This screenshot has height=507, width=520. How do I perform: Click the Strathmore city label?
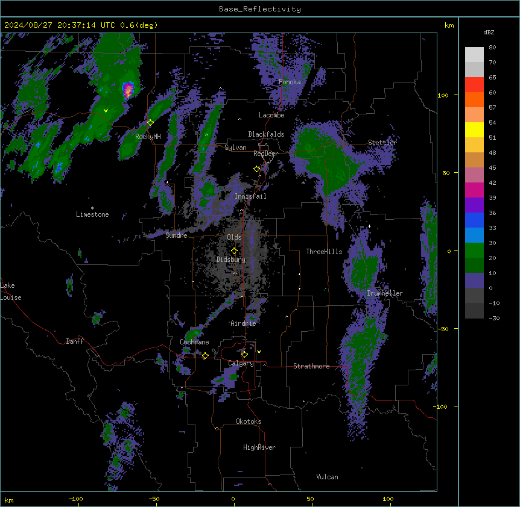[x=311, y=366]
